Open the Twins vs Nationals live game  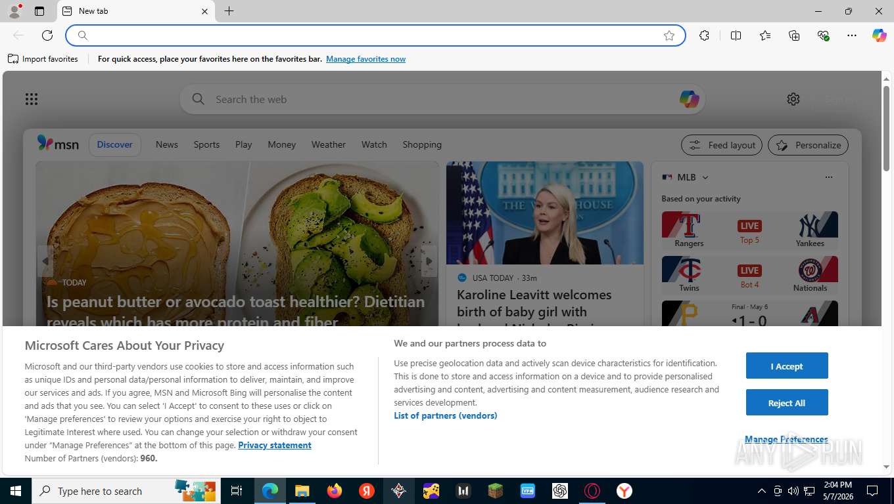(749, 275)
